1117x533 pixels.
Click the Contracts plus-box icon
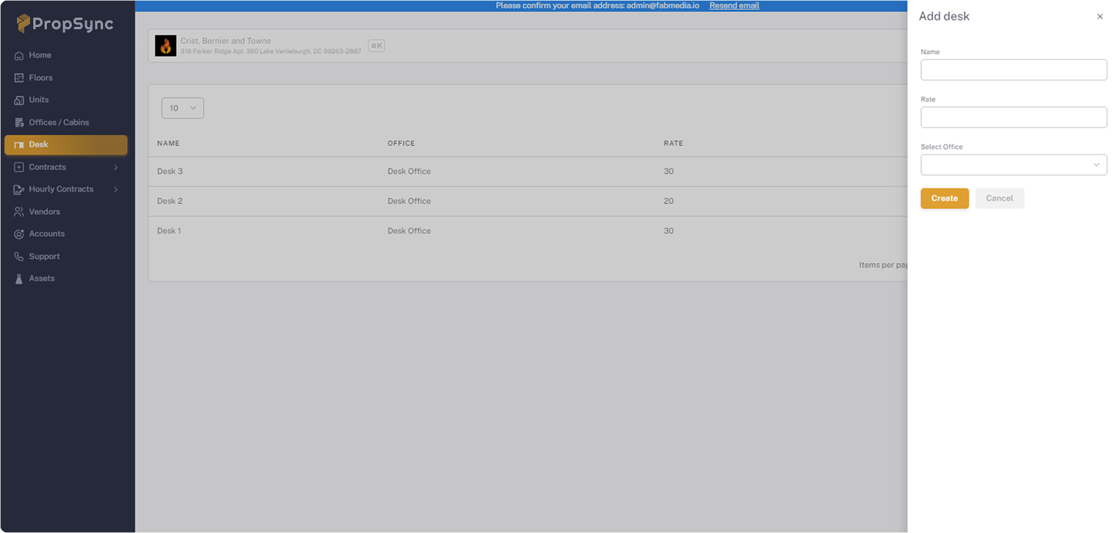coord(19,167)
